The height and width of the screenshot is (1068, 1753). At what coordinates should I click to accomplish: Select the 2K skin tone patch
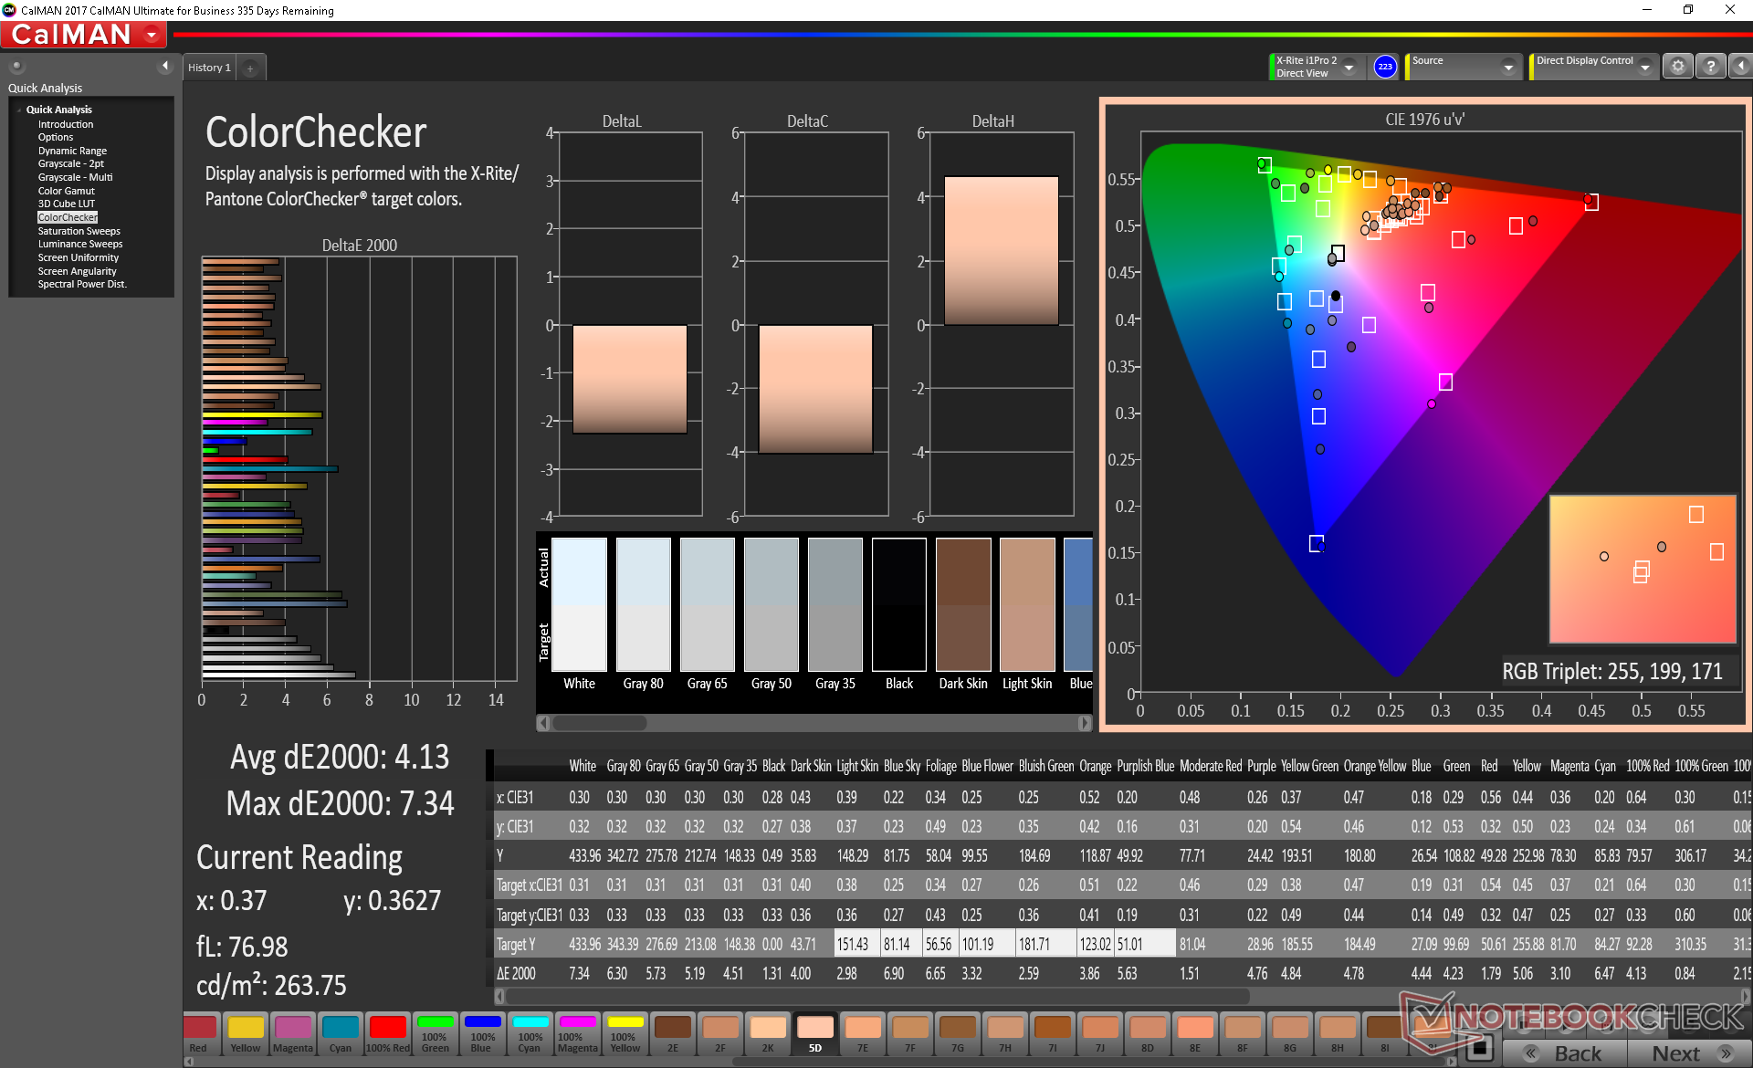[x=768, y=1033]
